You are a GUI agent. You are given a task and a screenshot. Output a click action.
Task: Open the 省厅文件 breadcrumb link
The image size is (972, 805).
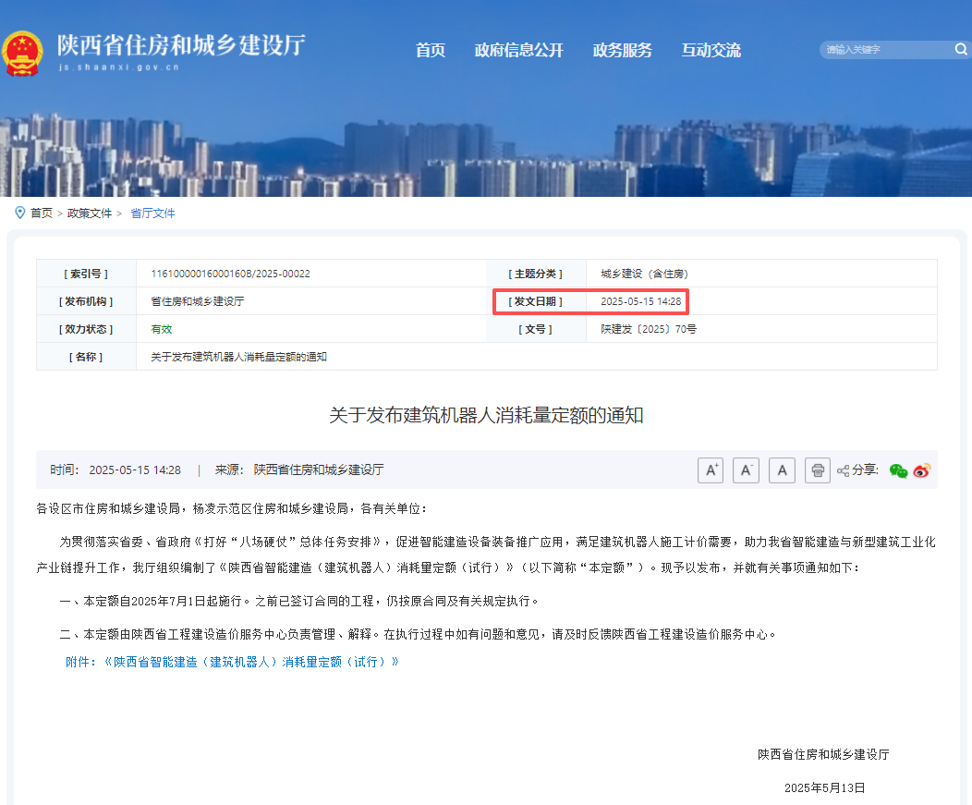(x=152, y=213)
